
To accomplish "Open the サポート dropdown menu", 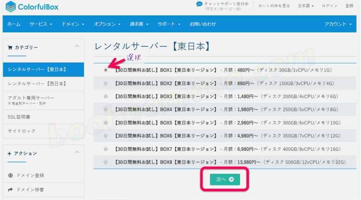I will [169, 24].
